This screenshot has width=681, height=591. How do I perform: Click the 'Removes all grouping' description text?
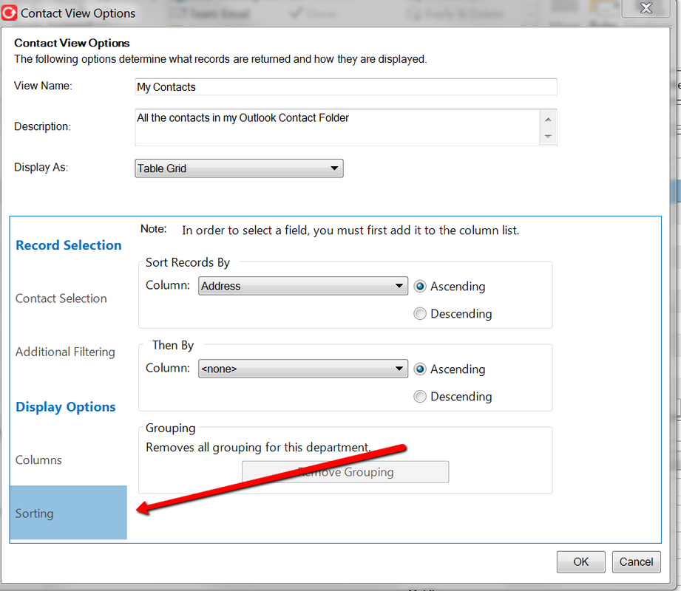point(258,448)
